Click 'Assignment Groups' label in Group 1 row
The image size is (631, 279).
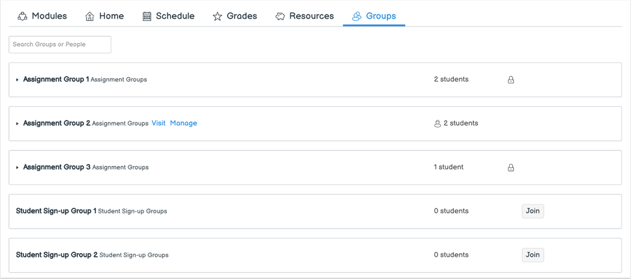(119, 80)
